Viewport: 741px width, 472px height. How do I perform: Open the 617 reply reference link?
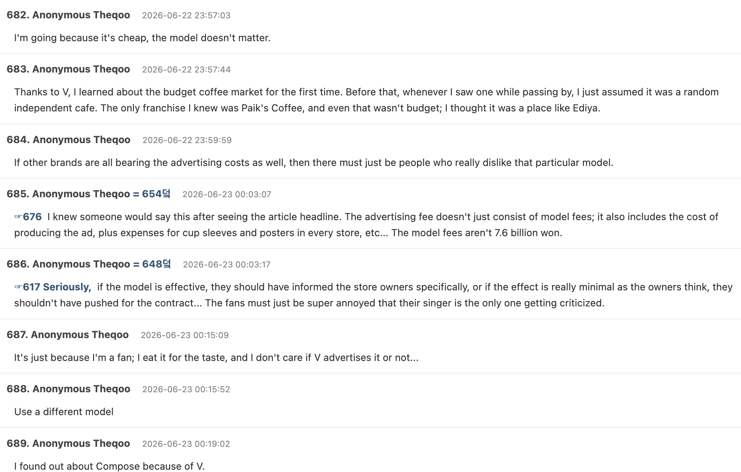point(32,287)
